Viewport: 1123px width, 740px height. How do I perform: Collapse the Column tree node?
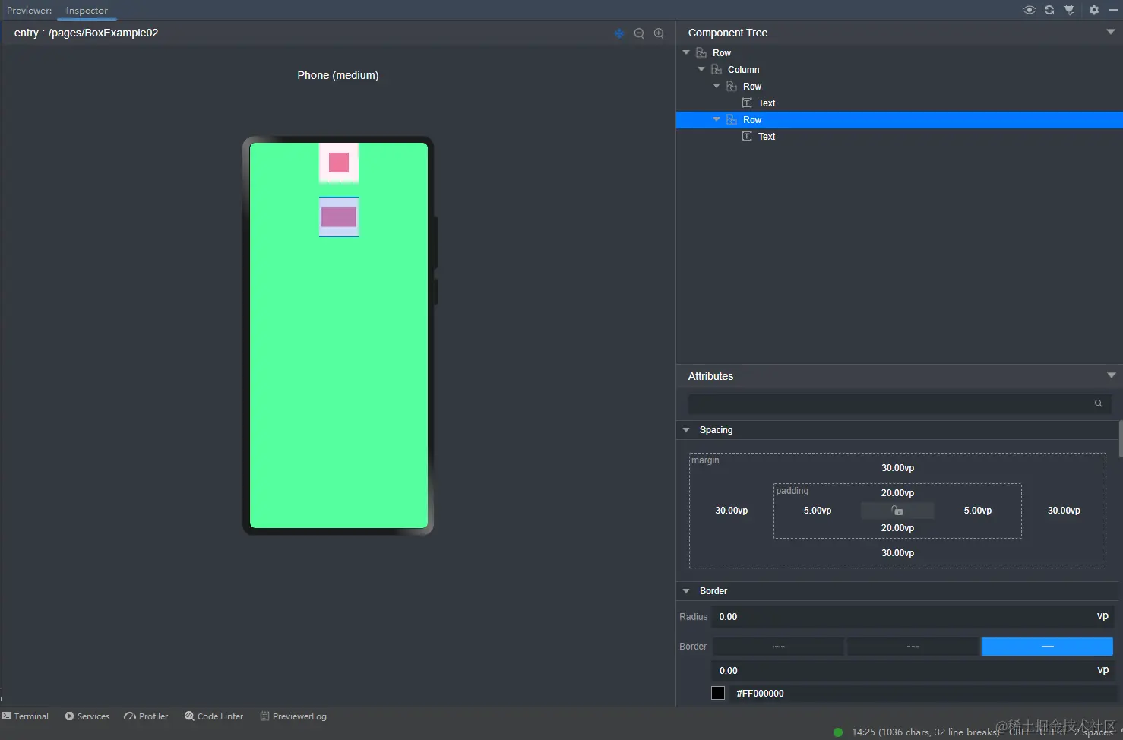[x=701, y=69]
